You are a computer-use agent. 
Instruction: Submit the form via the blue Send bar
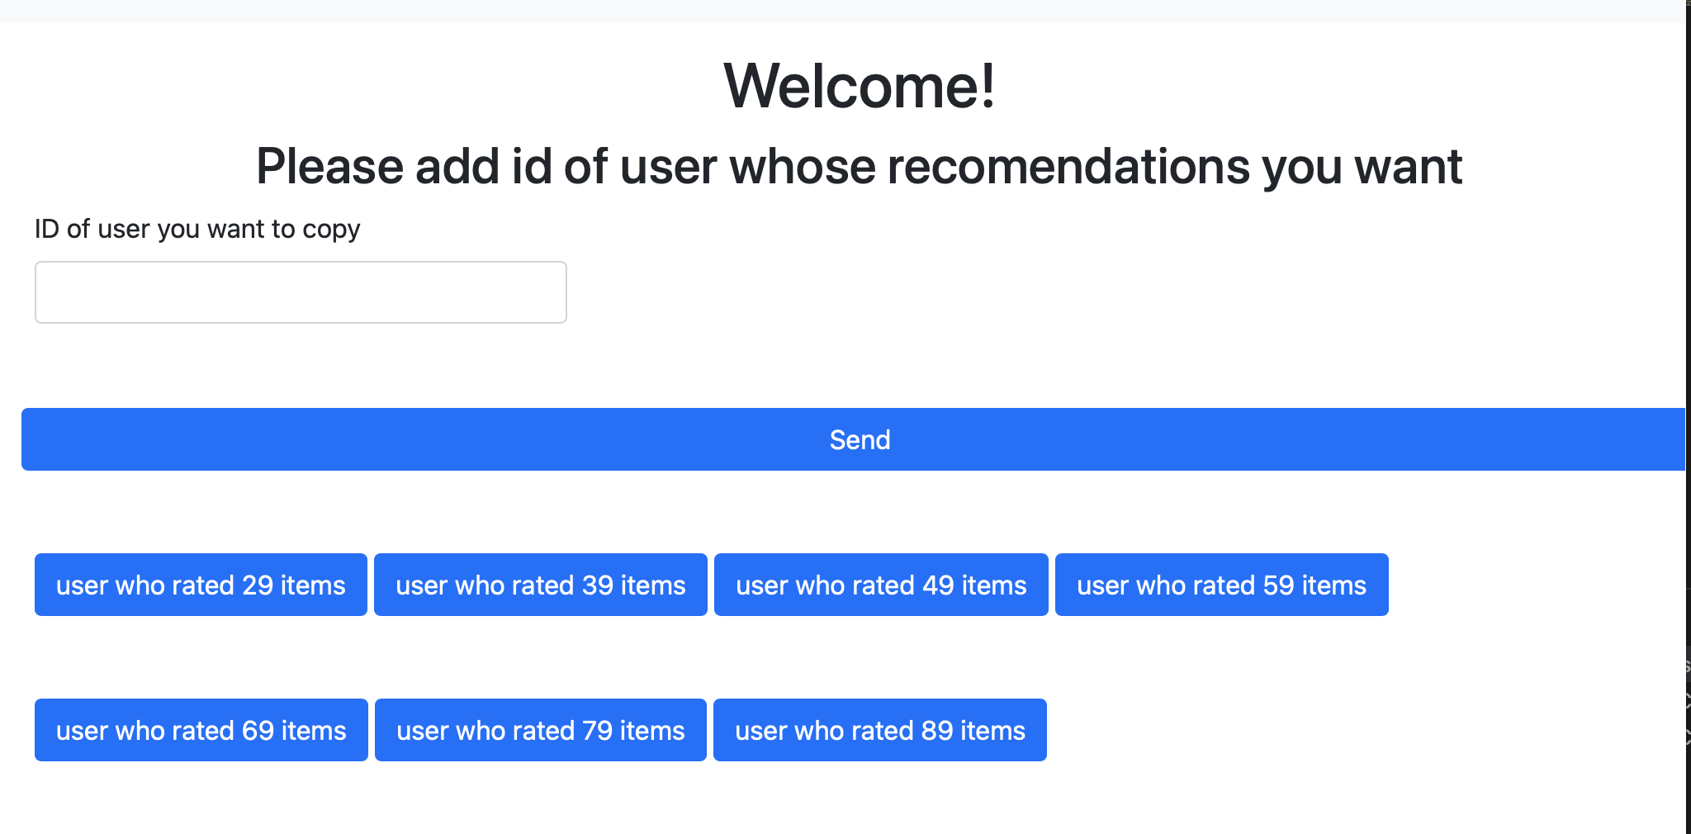859,439
